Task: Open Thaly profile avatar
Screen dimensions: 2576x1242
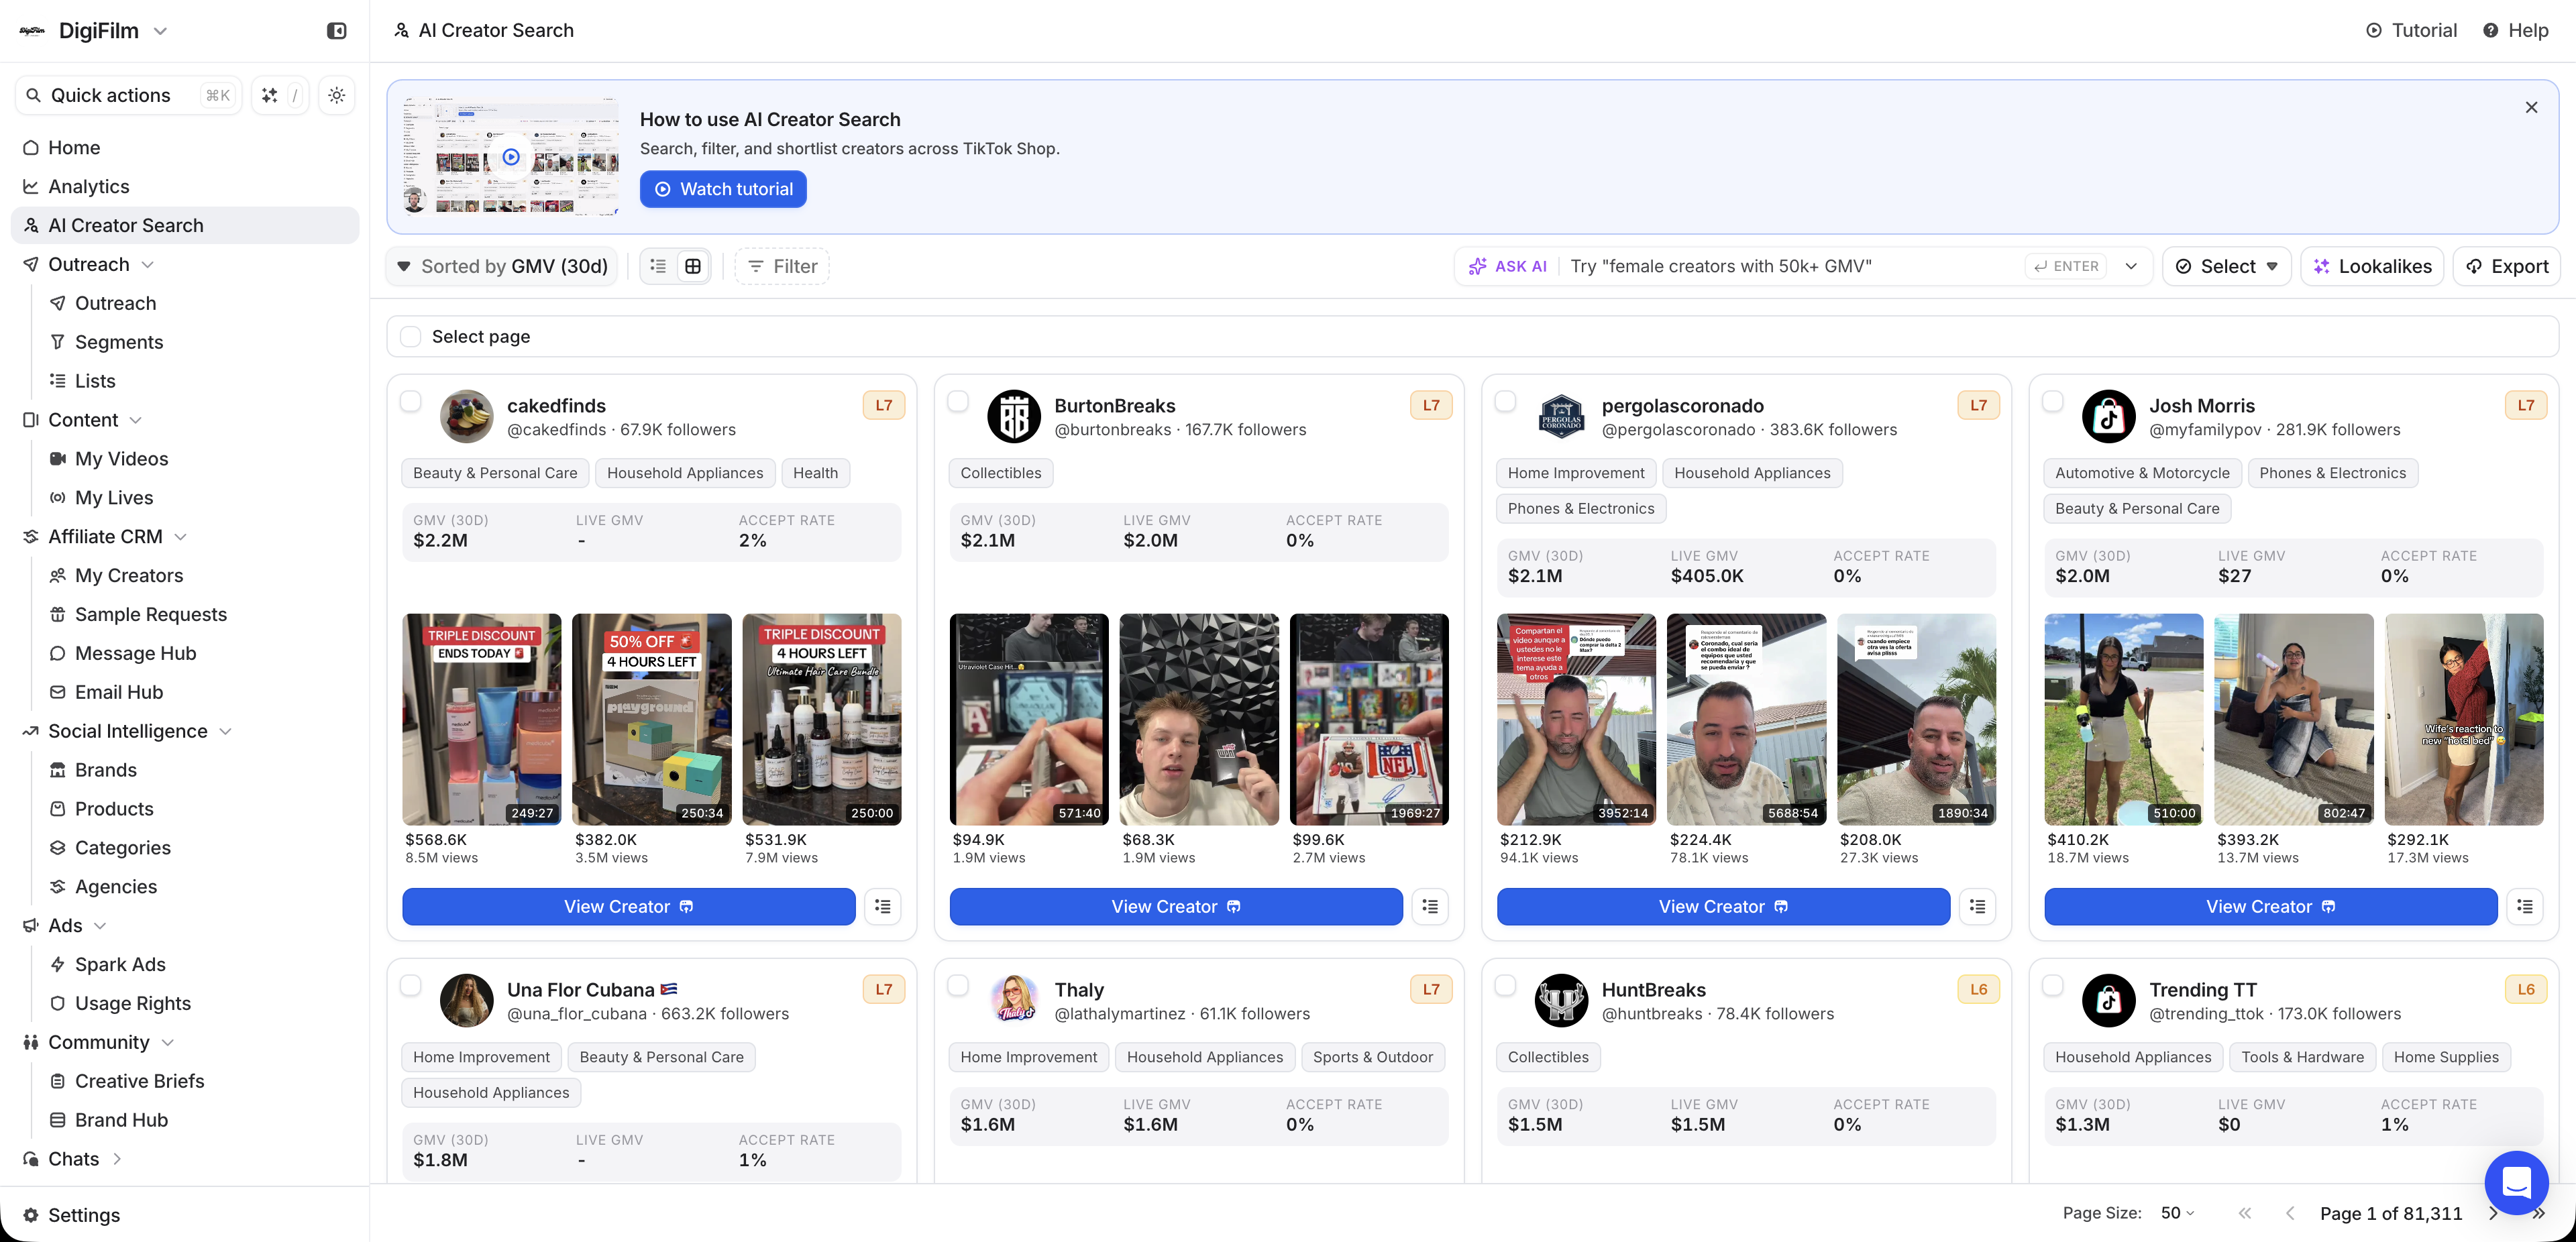Action: coord(1014,1000)
